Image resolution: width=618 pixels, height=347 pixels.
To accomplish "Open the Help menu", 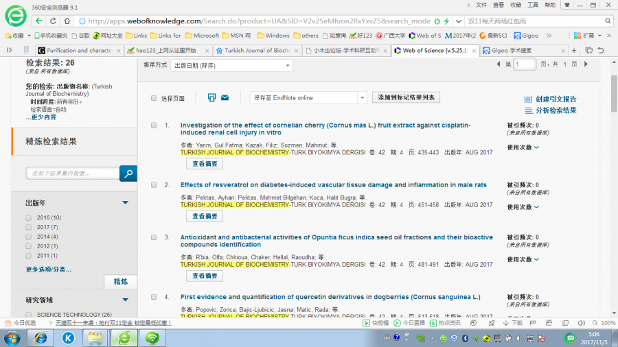I will tap(550, 5).
